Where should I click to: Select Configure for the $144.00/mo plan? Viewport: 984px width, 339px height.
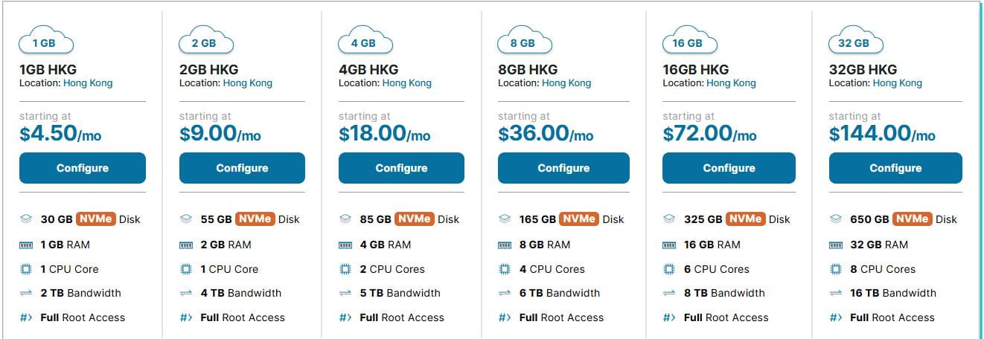tap(895, 168)
